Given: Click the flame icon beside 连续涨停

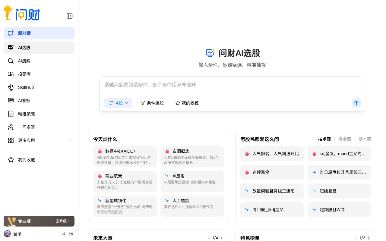Looking at the screenshot, I should click(x=247, y=172).
